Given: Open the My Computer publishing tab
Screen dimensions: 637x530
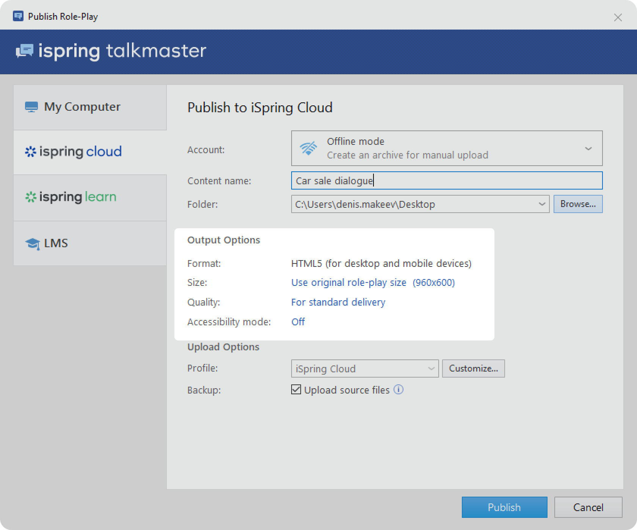Looking at the screenshot, I should (90, 107).
